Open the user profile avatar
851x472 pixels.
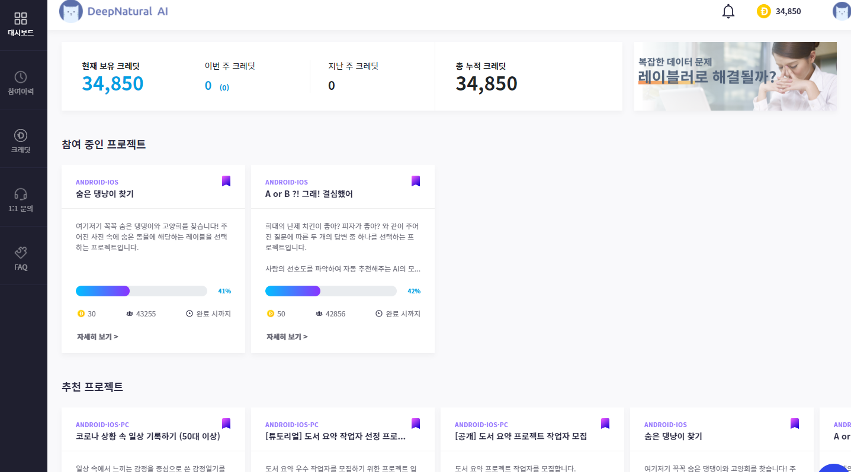coord(842,11)
